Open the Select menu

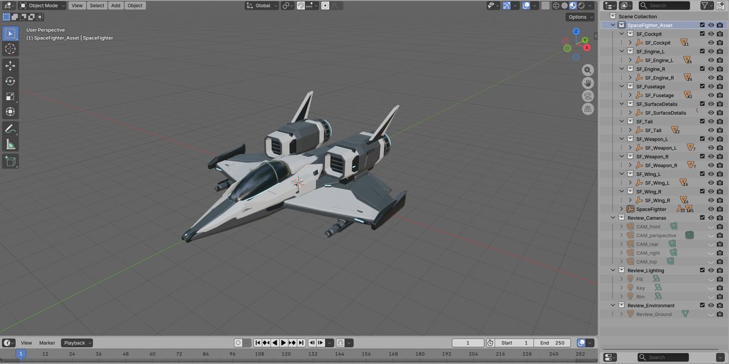(97, 5)
